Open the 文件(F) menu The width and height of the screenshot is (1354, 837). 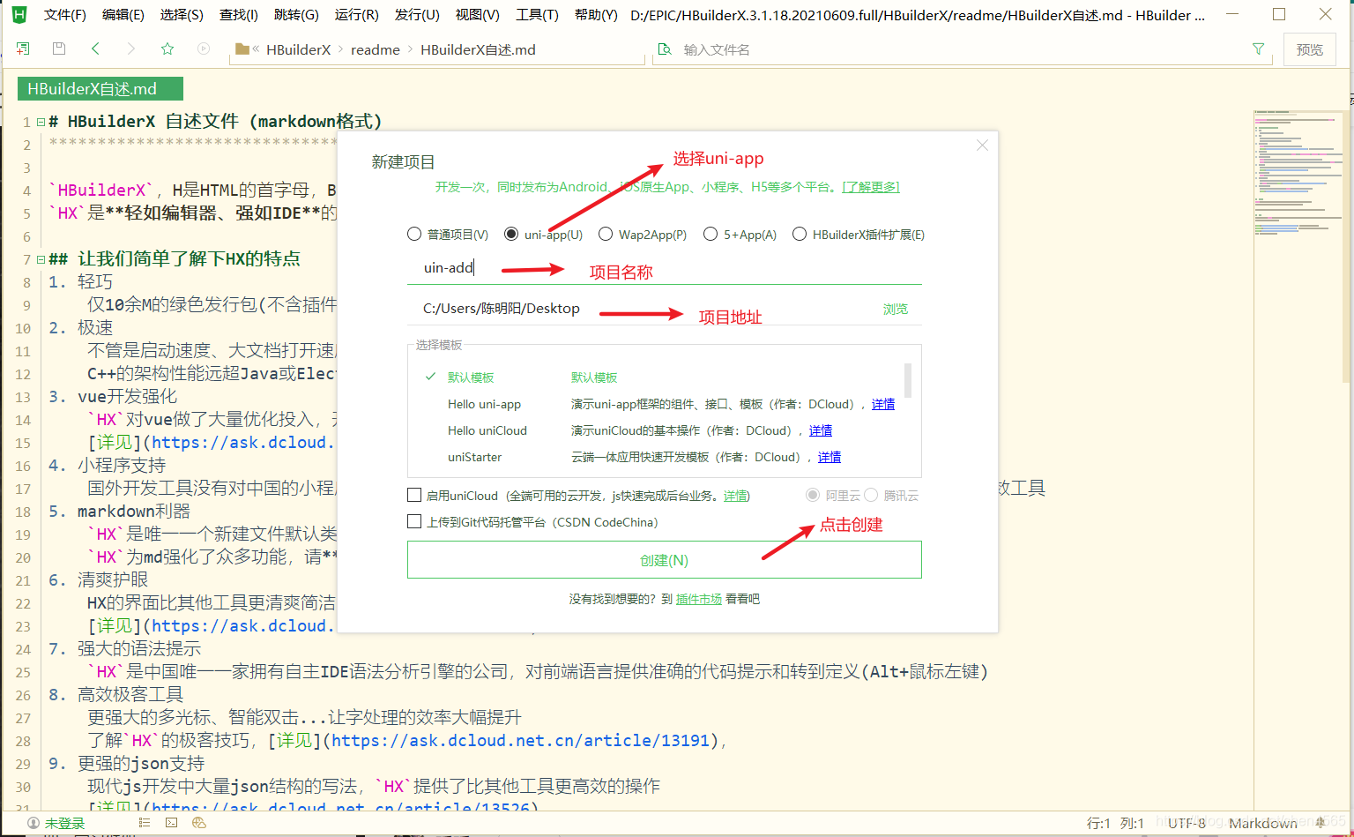point(65,15)
